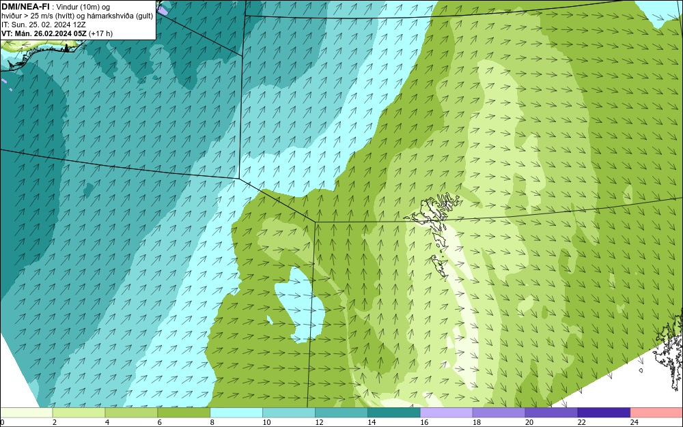
Task: Click the 'IT: Sun. 25. 02. 2024 12Z' line
Action: pyautogui.click(x=44, y=25)
